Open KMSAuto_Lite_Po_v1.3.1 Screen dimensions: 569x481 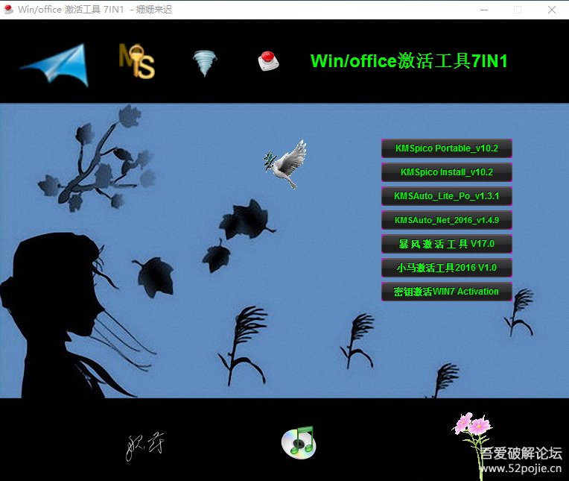point(447,196)
